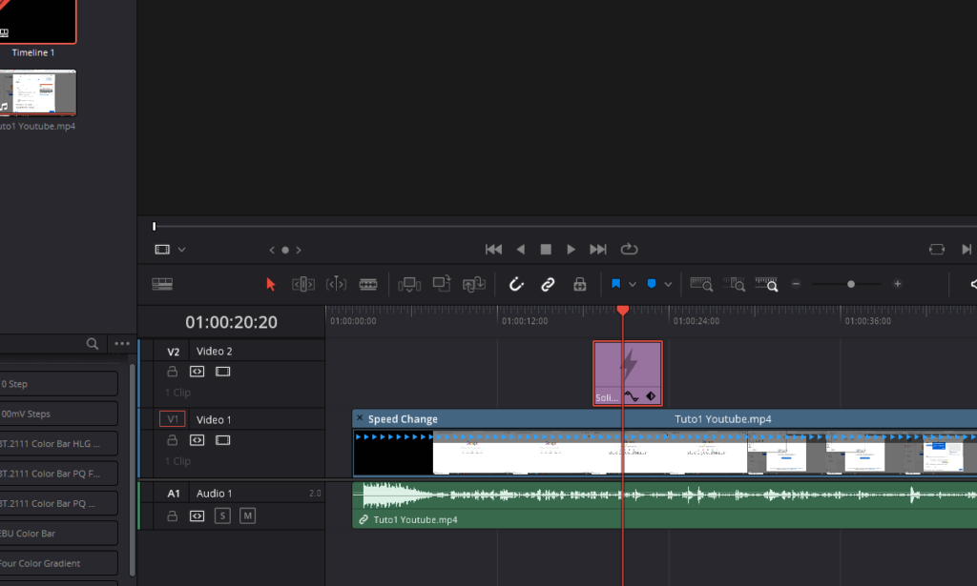Lock the Video 2 track
Viewport: 977px width, 586px height.
[173, 372]
